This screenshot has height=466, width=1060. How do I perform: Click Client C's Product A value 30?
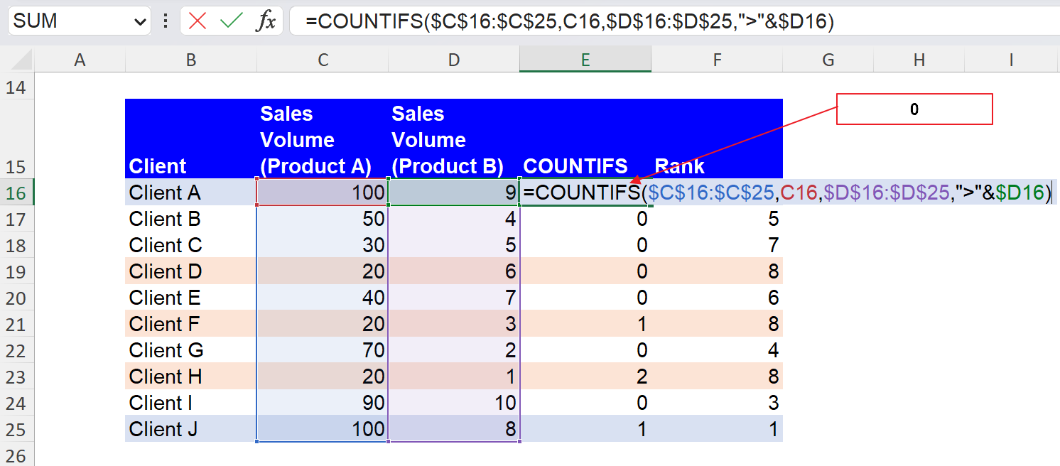tap(323, 245)
